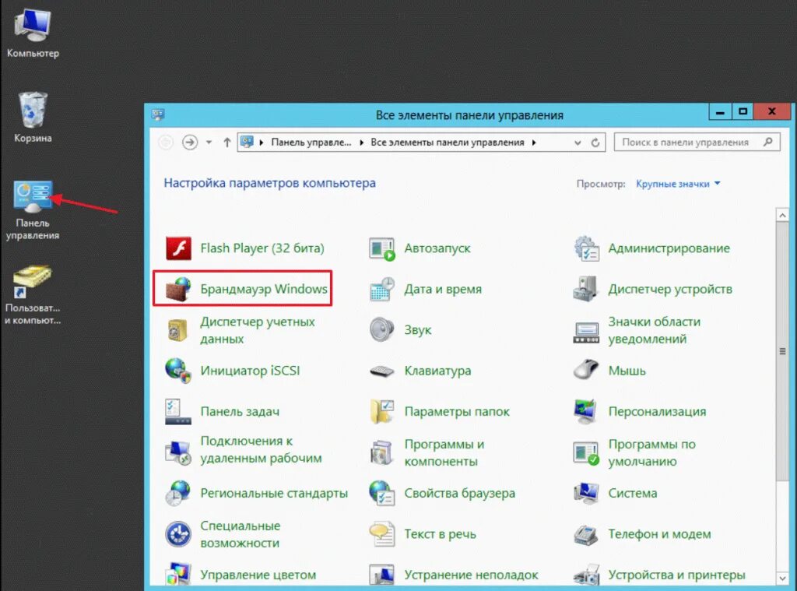797x591 pixels.
Task: Click the Администрирование gears icon
Action: coord(587,248)
